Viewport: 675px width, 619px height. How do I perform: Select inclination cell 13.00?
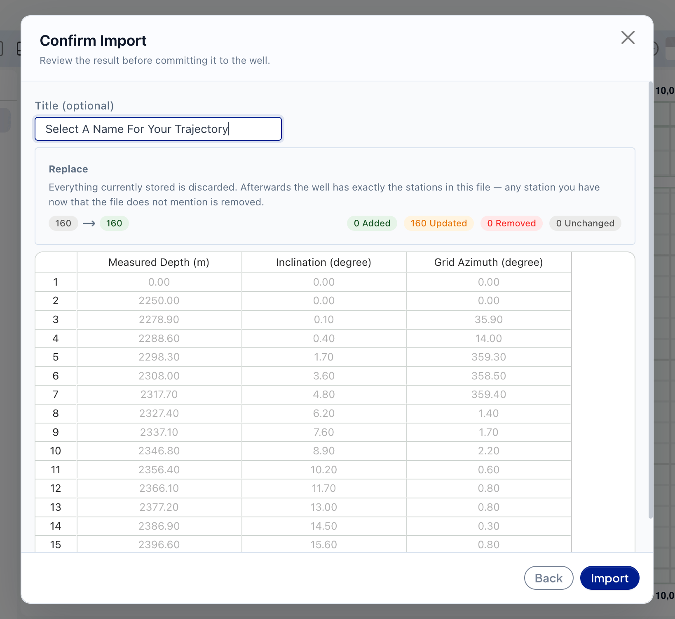tap(324, 507)
